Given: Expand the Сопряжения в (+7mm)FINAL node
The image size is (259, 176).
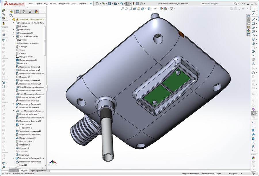Looking at the screenshot, I should [13, 23].
